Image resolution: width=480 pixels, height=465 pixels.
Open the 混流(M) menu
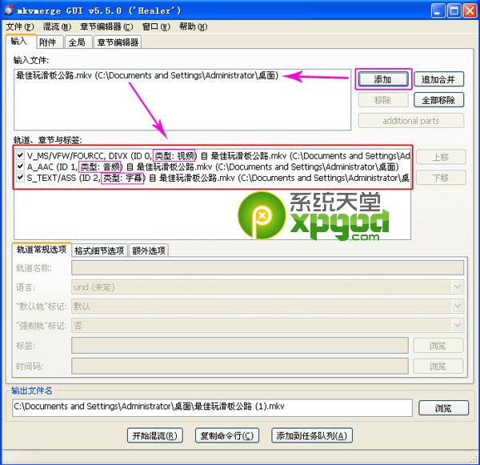57,27
